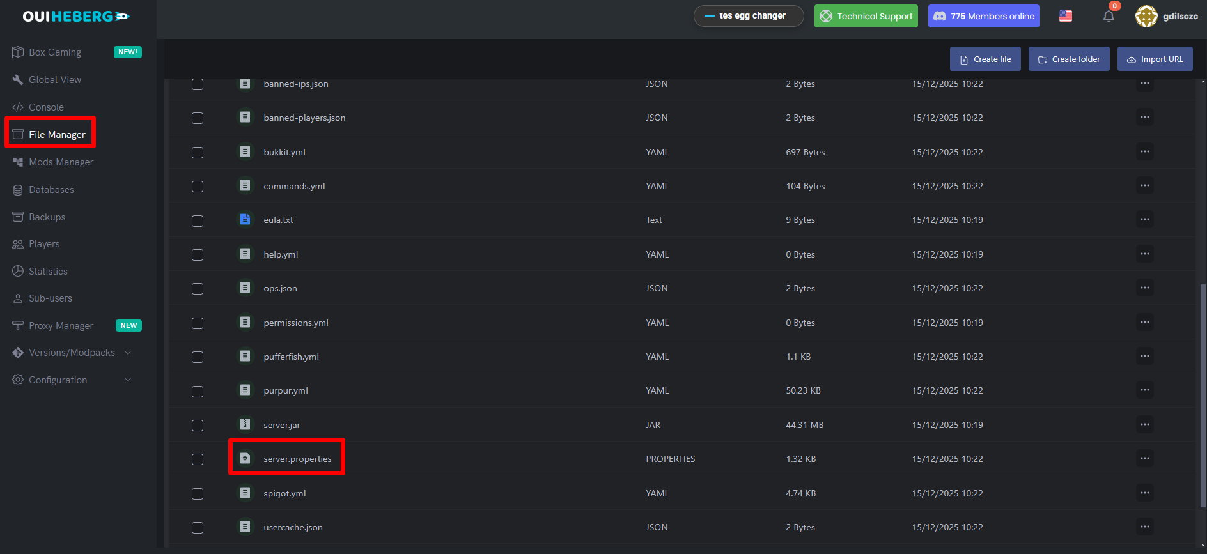Screen dimensions: 1207x554
Task: Open the US flag language selector
Action: [1066, 17]
